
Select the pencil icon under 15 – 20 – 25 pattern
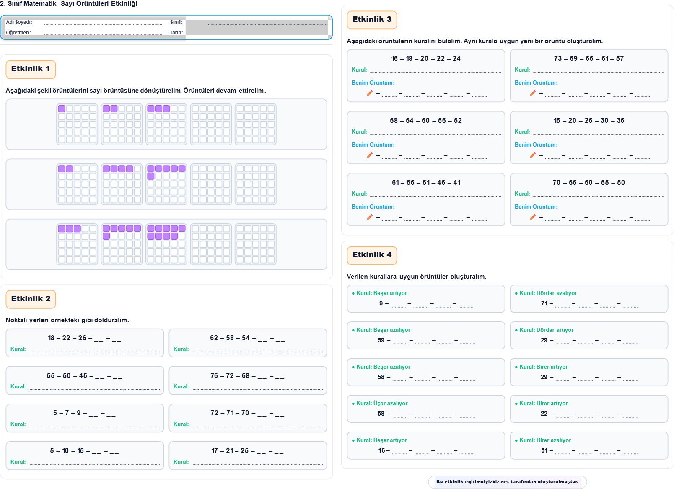(x=532, y=155)
